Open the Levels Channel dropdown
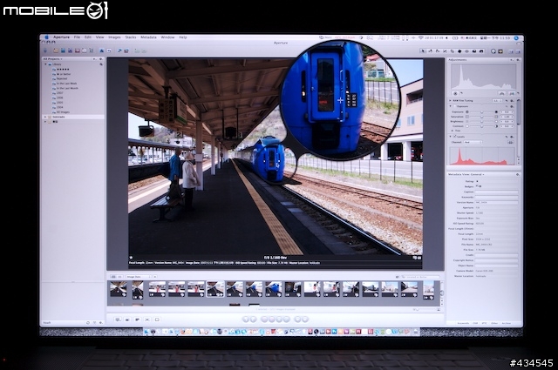This screenshot has height=370, width=558. coord(473,142)
